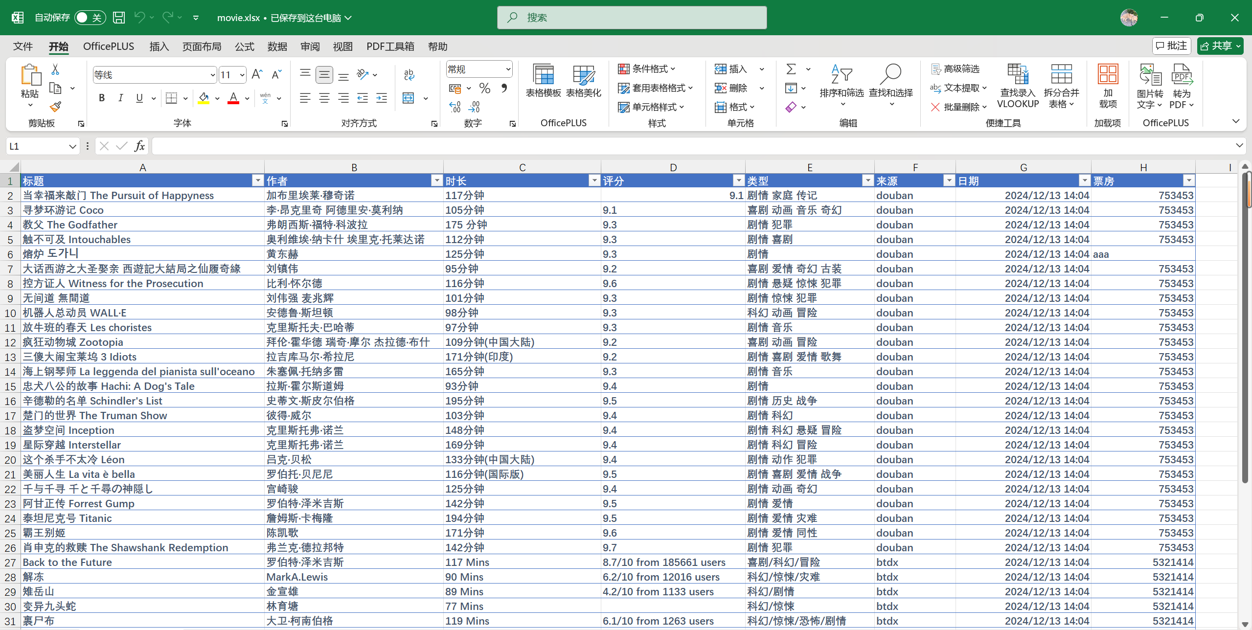Click the 批注 comments button
This screenshot has height=630, width=1252.
[1171, 46]
